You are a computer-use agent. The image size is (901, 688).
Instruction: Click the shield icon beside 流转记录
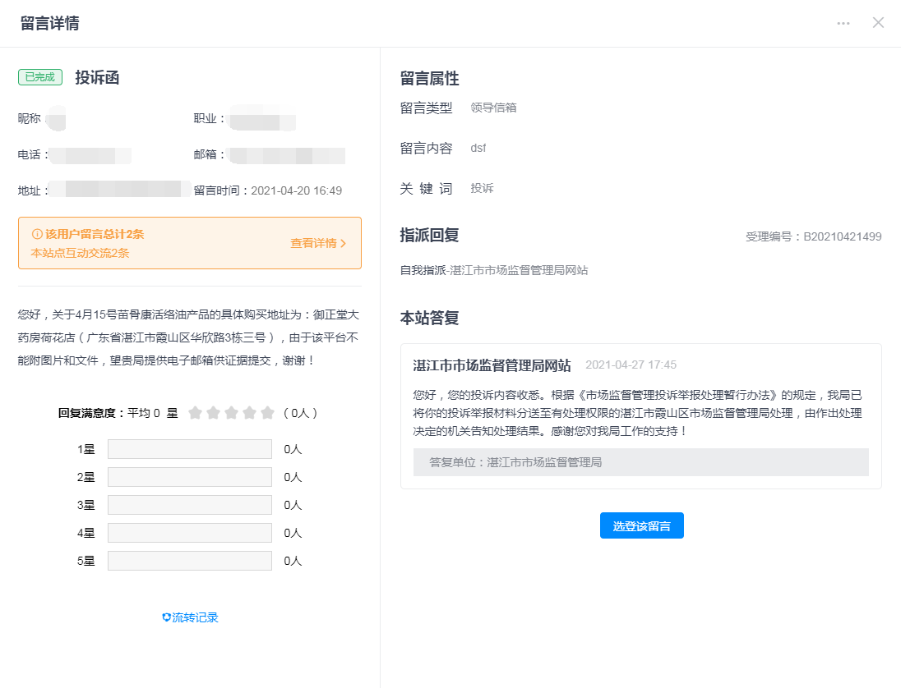[x=166, y=617]
